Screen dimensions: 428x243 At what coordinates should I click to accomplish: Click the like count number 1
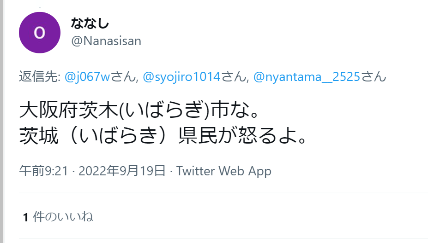pos(26,217)
